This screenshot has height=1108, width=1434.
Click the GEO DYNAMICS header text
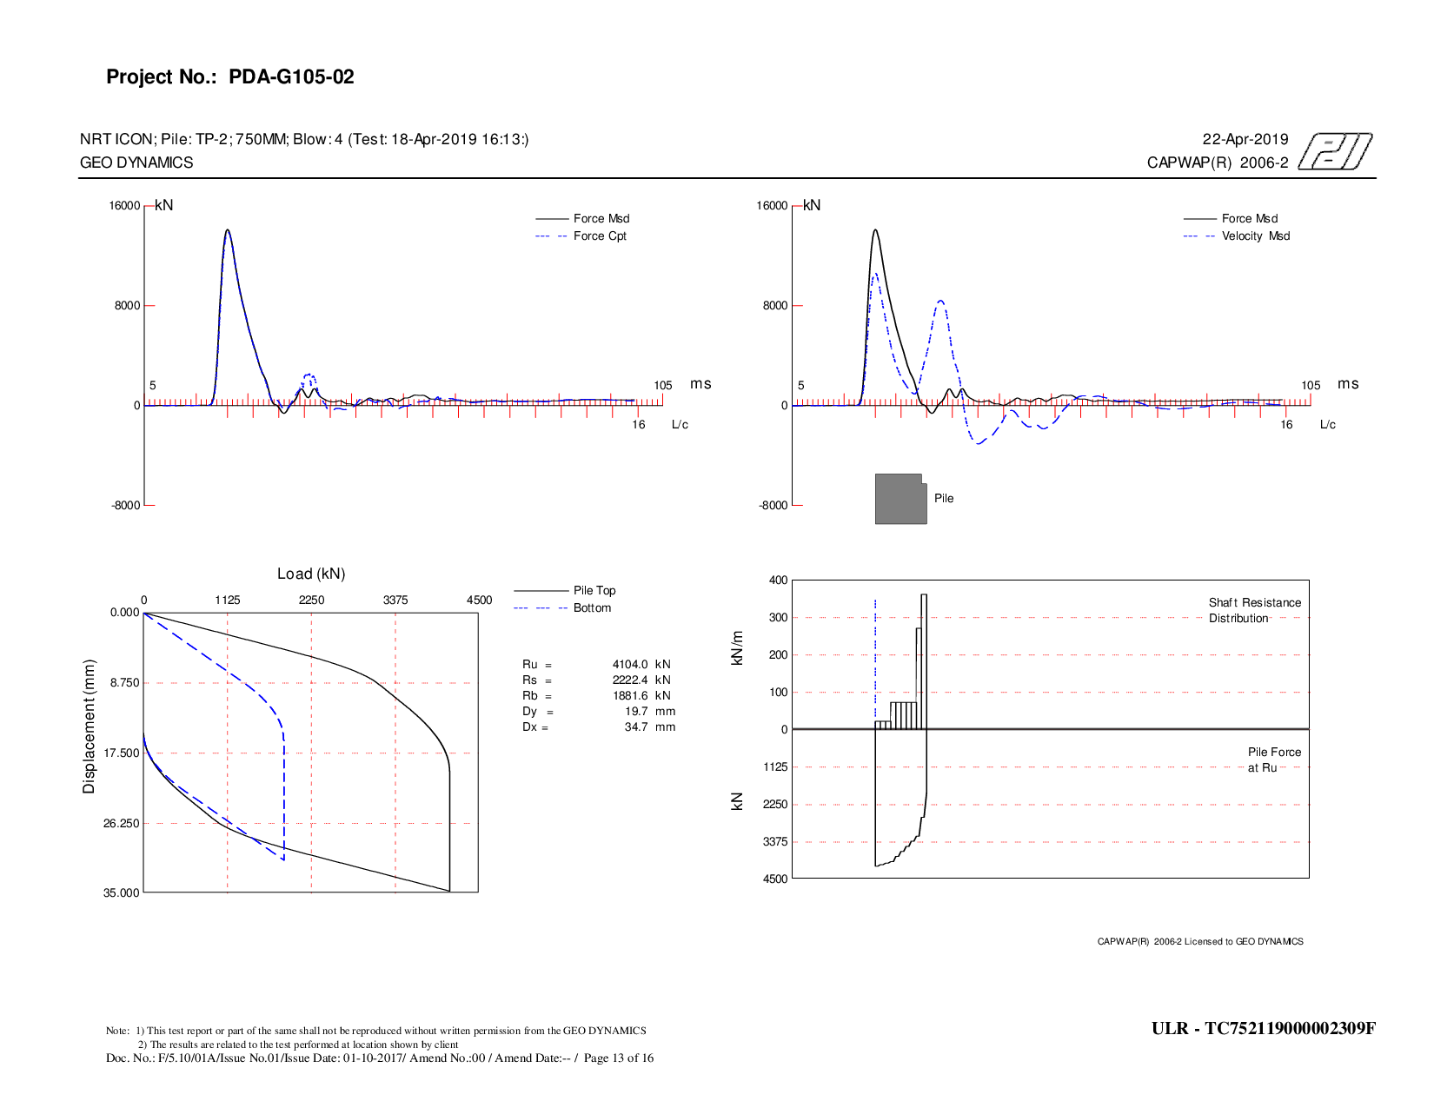click(136, 163)
